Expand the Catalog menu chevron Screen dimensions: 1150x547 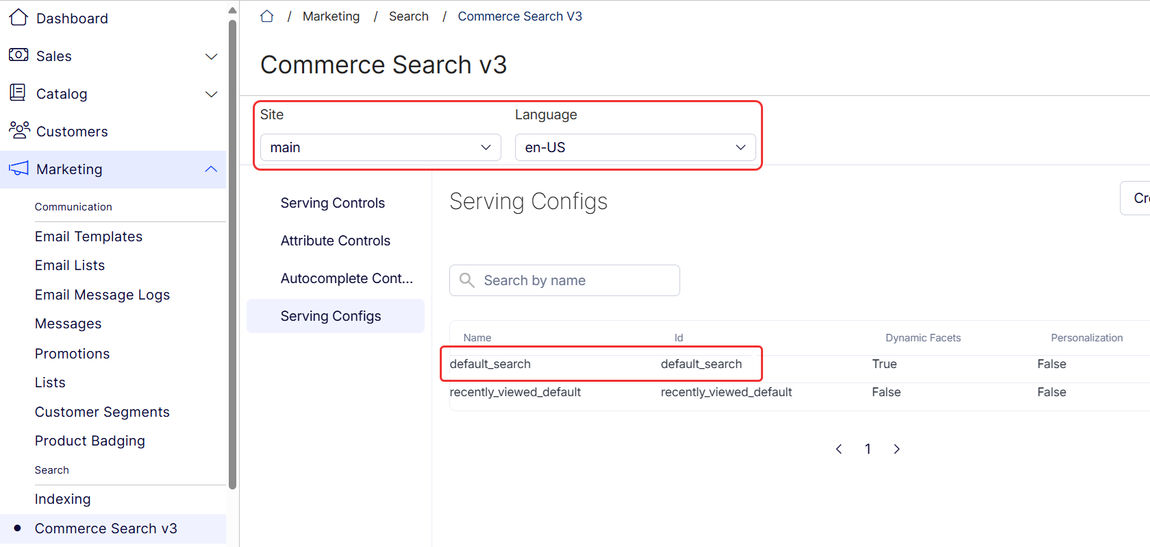pos(212,94)
